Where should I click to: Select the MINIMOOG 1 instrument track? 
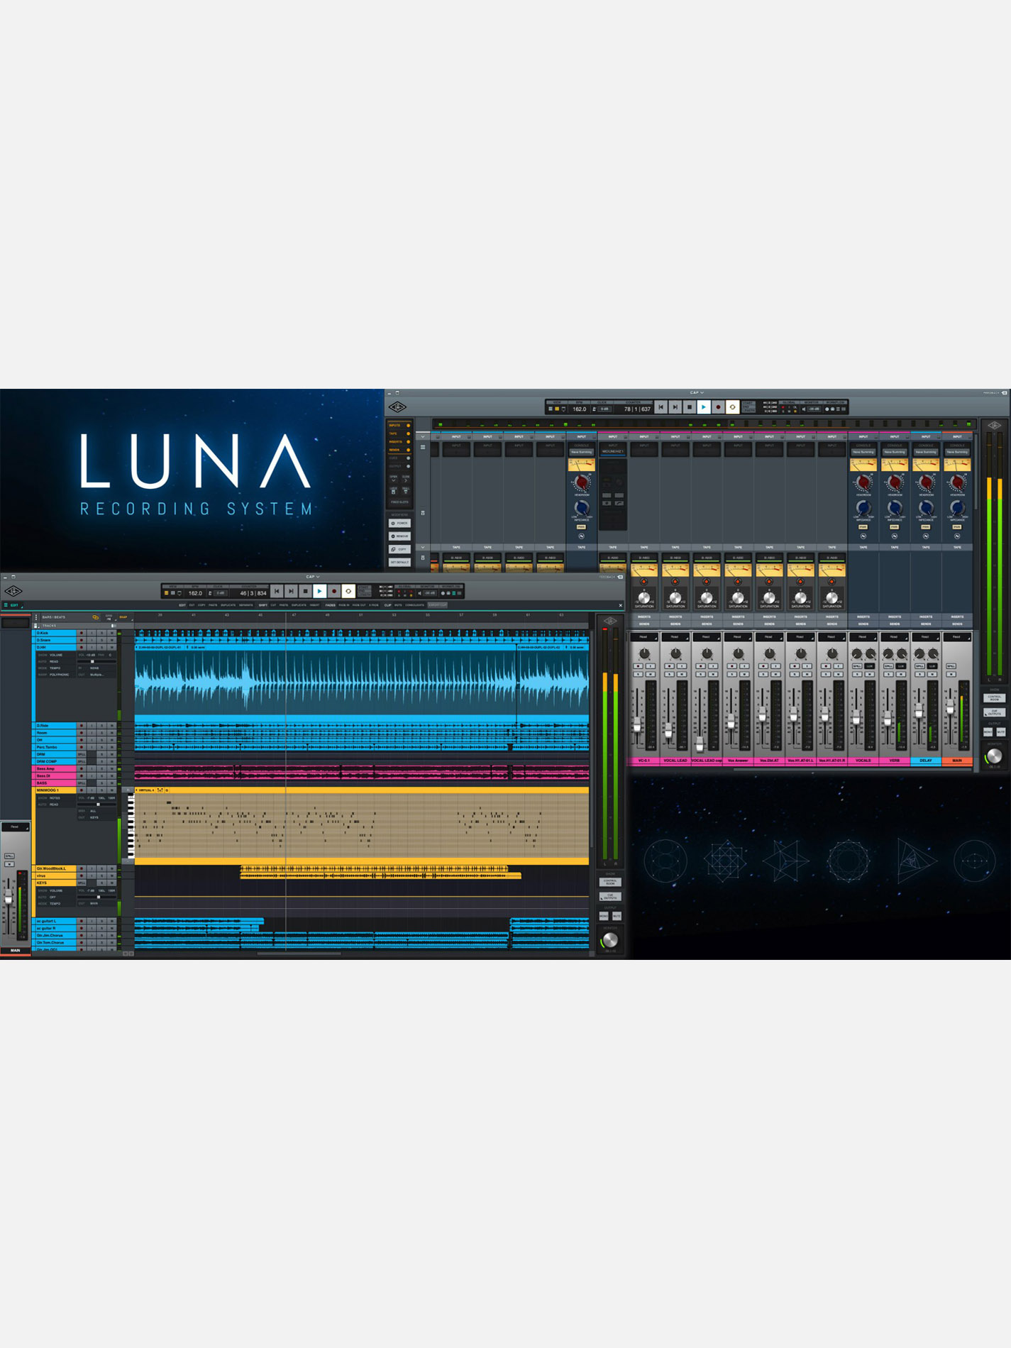pyautogui.click(x=55, y=790)
